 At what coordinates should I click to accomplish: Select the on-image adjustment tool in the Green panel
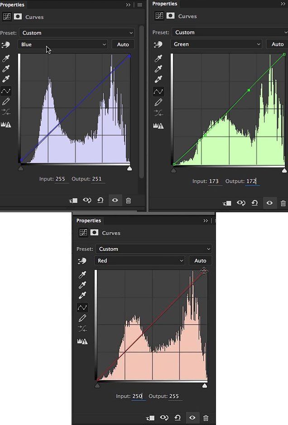(x=158, y=44)
